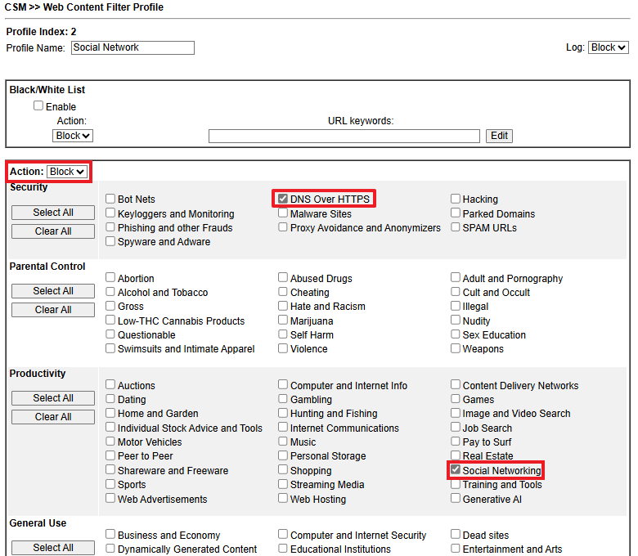Click Select All under Security
Viewport: 638px width, 556px height.
[53, 213]
